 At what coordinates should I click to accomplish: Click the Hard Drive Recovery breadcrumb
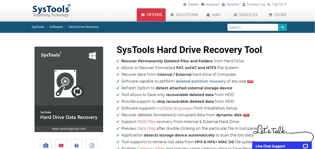point(83,27)
